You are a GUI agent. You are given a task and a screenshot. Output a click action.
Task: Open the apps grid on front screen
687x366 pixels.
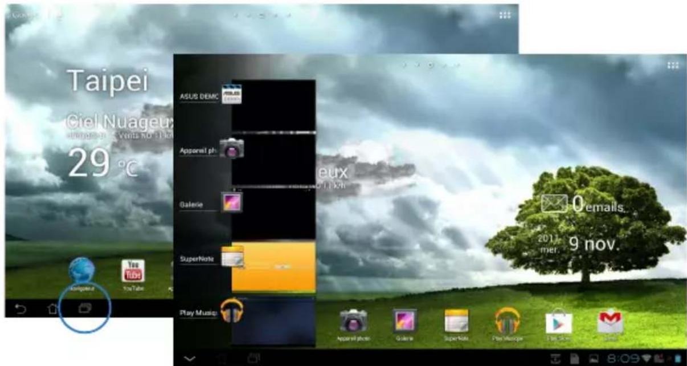pos(673,66)
